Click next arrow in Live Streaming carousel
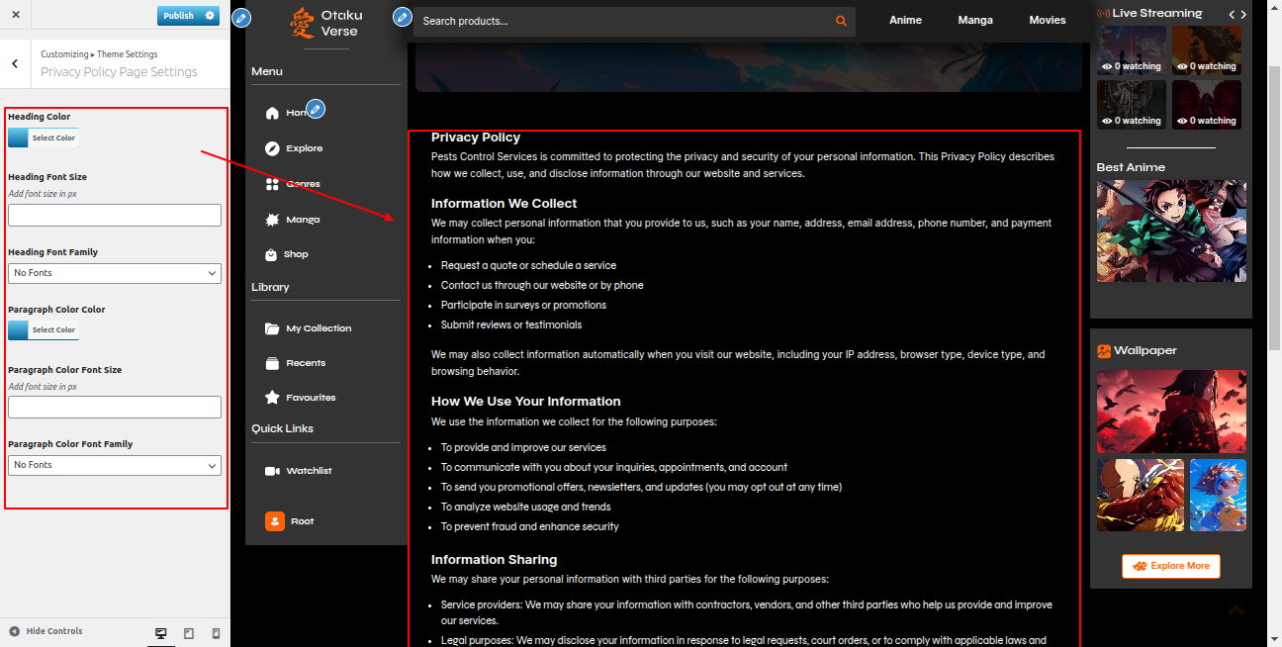This screenshot has width=1282, height=647. click(1243, 14)
